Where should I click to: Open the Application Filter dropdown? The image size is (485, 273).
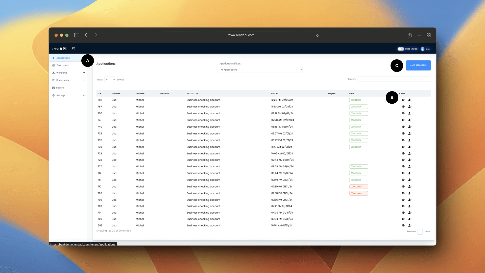click(x=261, y=70)
